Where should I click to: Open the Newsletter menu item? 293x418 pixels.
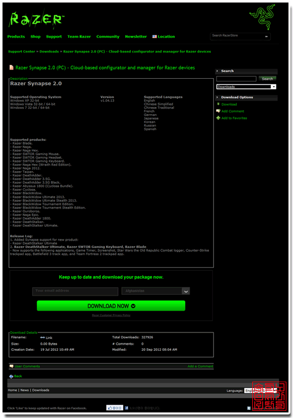(x=136, y=36)
